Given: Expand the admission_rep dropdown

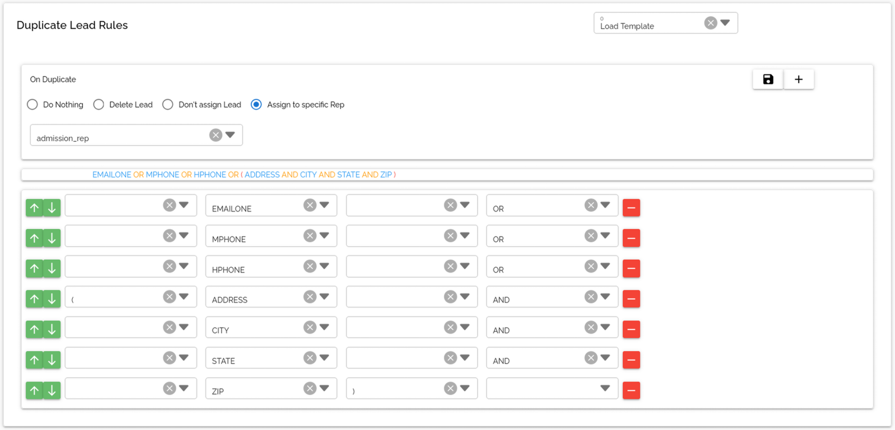Looking at the screenshot, I should 230,135.
